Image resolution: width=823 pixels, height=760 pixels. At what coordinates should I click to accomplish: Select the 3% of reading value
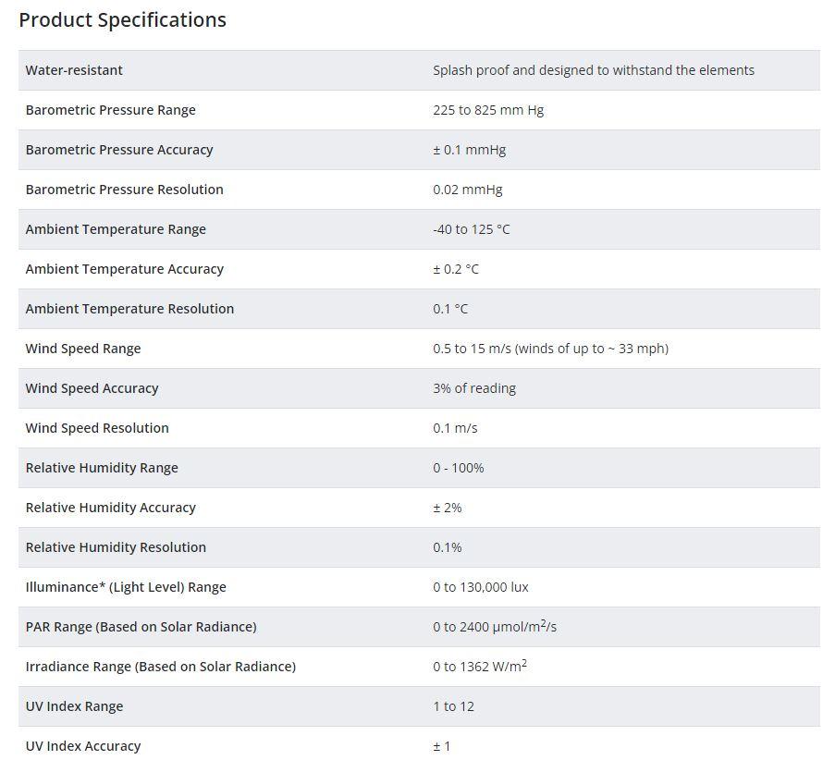click(474, 388)
